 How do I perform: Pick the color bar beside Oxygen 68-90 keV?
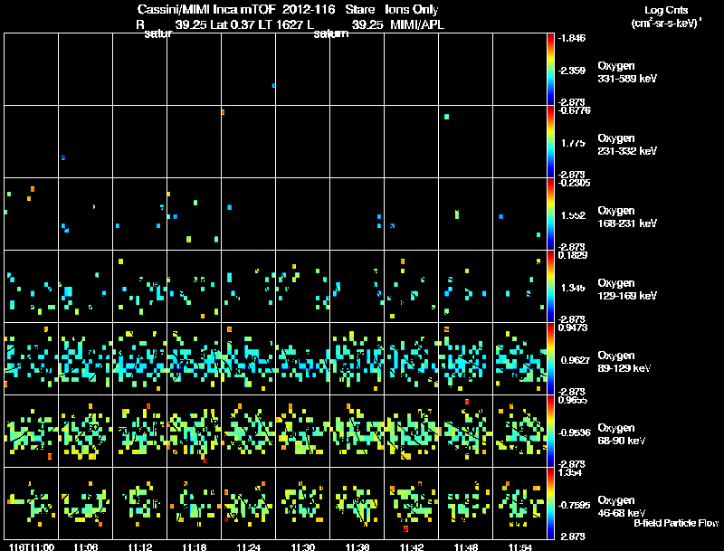coord(550,432)
